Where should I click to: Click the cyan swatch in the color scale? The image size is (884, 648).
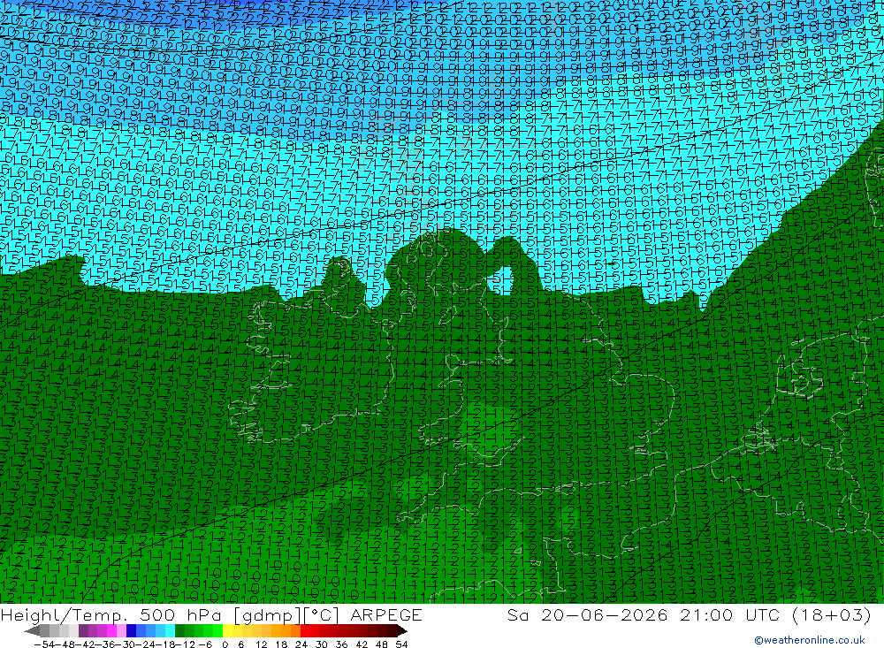(170, 630)
